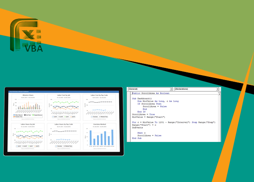Click the 'MinValue = Range("Start")' line

coord(149,117)
